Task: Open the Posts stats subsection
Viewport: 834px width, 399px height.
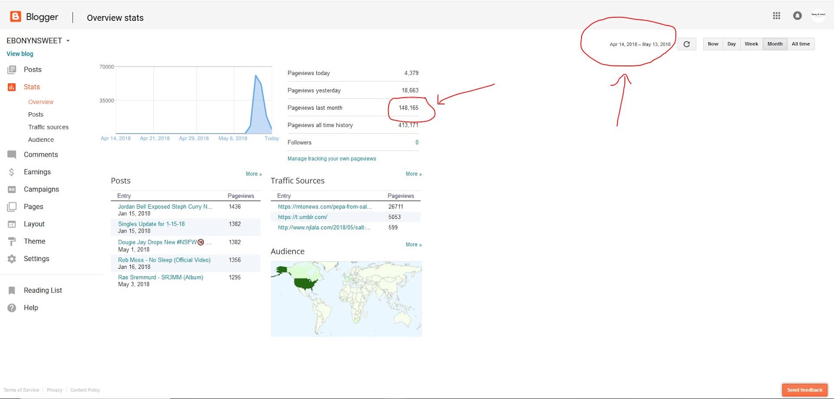Action: (x=35, y=114)
